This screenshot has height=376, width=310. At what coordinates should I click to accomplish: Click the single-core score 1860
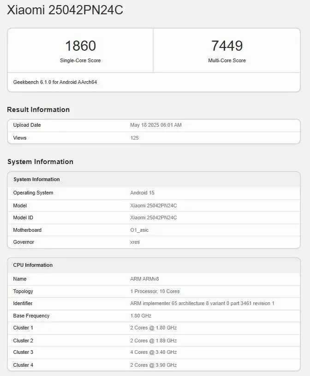[80, 46]
